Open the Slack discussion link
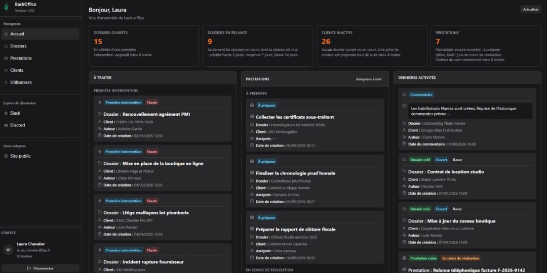Screen dimensions: 547x273 click(40, 113)
